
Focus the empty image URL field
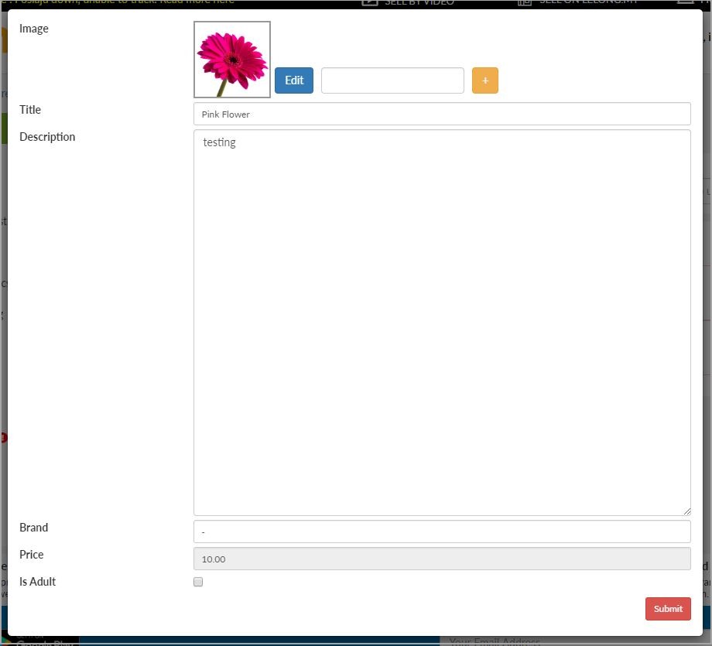(392, 80)
